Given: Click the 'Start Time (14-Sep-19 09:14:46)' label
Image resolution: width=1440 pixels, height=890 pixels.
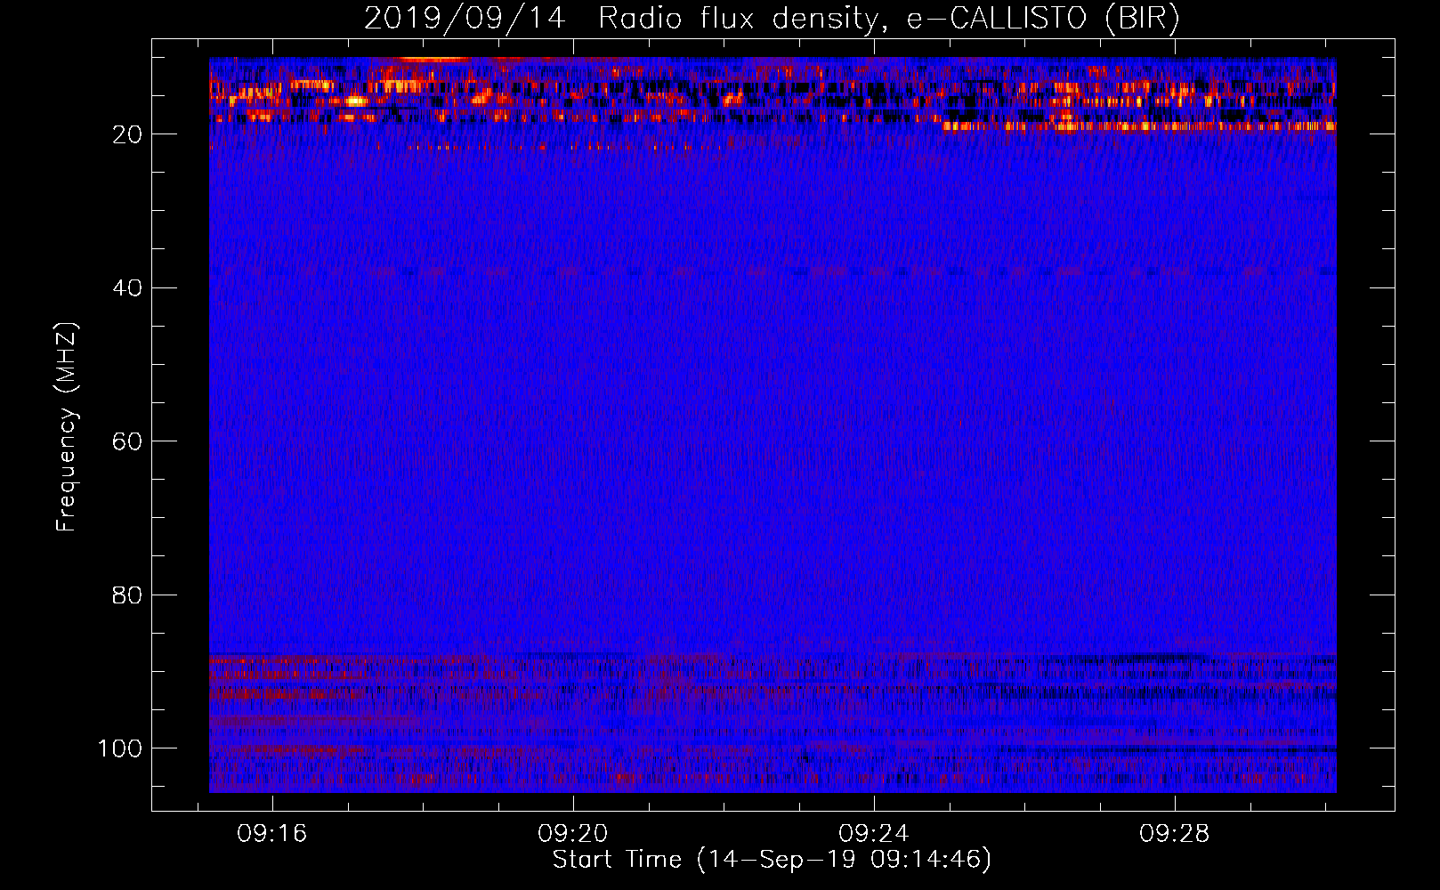Looking at the screenshot, I should click(772, 860).
